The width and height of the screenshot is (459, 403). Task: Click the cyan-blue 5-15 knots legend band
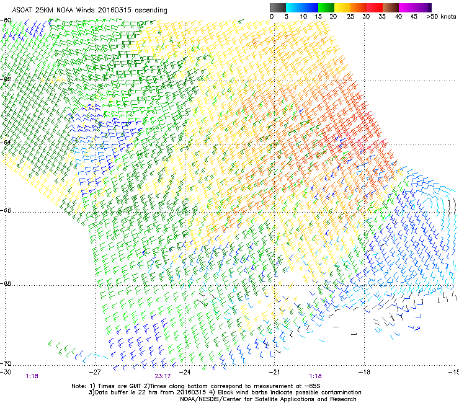tap(302, 7)
